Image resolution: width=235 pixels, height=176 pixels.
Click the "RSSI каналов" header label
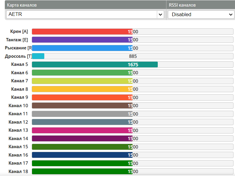click(x=183, y=5)
